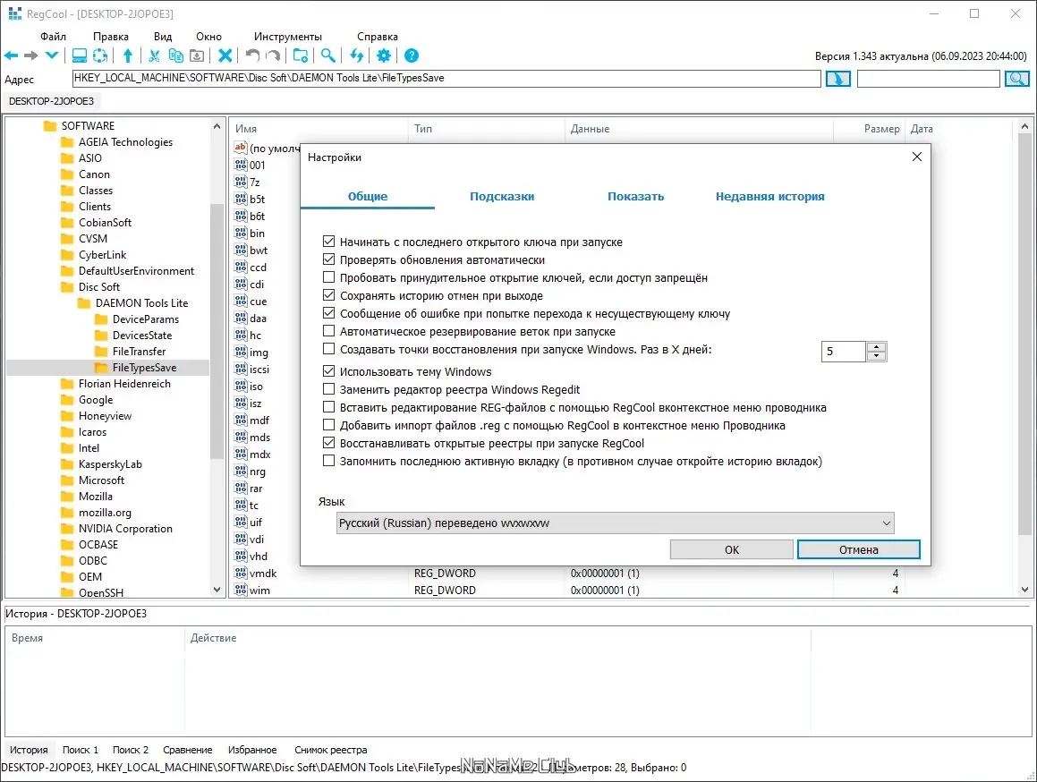Image resolution: width=1037 pixels, height=782 pixels.
Task: Decrease days value with spinner down arrow
Action: pyautogui.click(x=876, y=356)
